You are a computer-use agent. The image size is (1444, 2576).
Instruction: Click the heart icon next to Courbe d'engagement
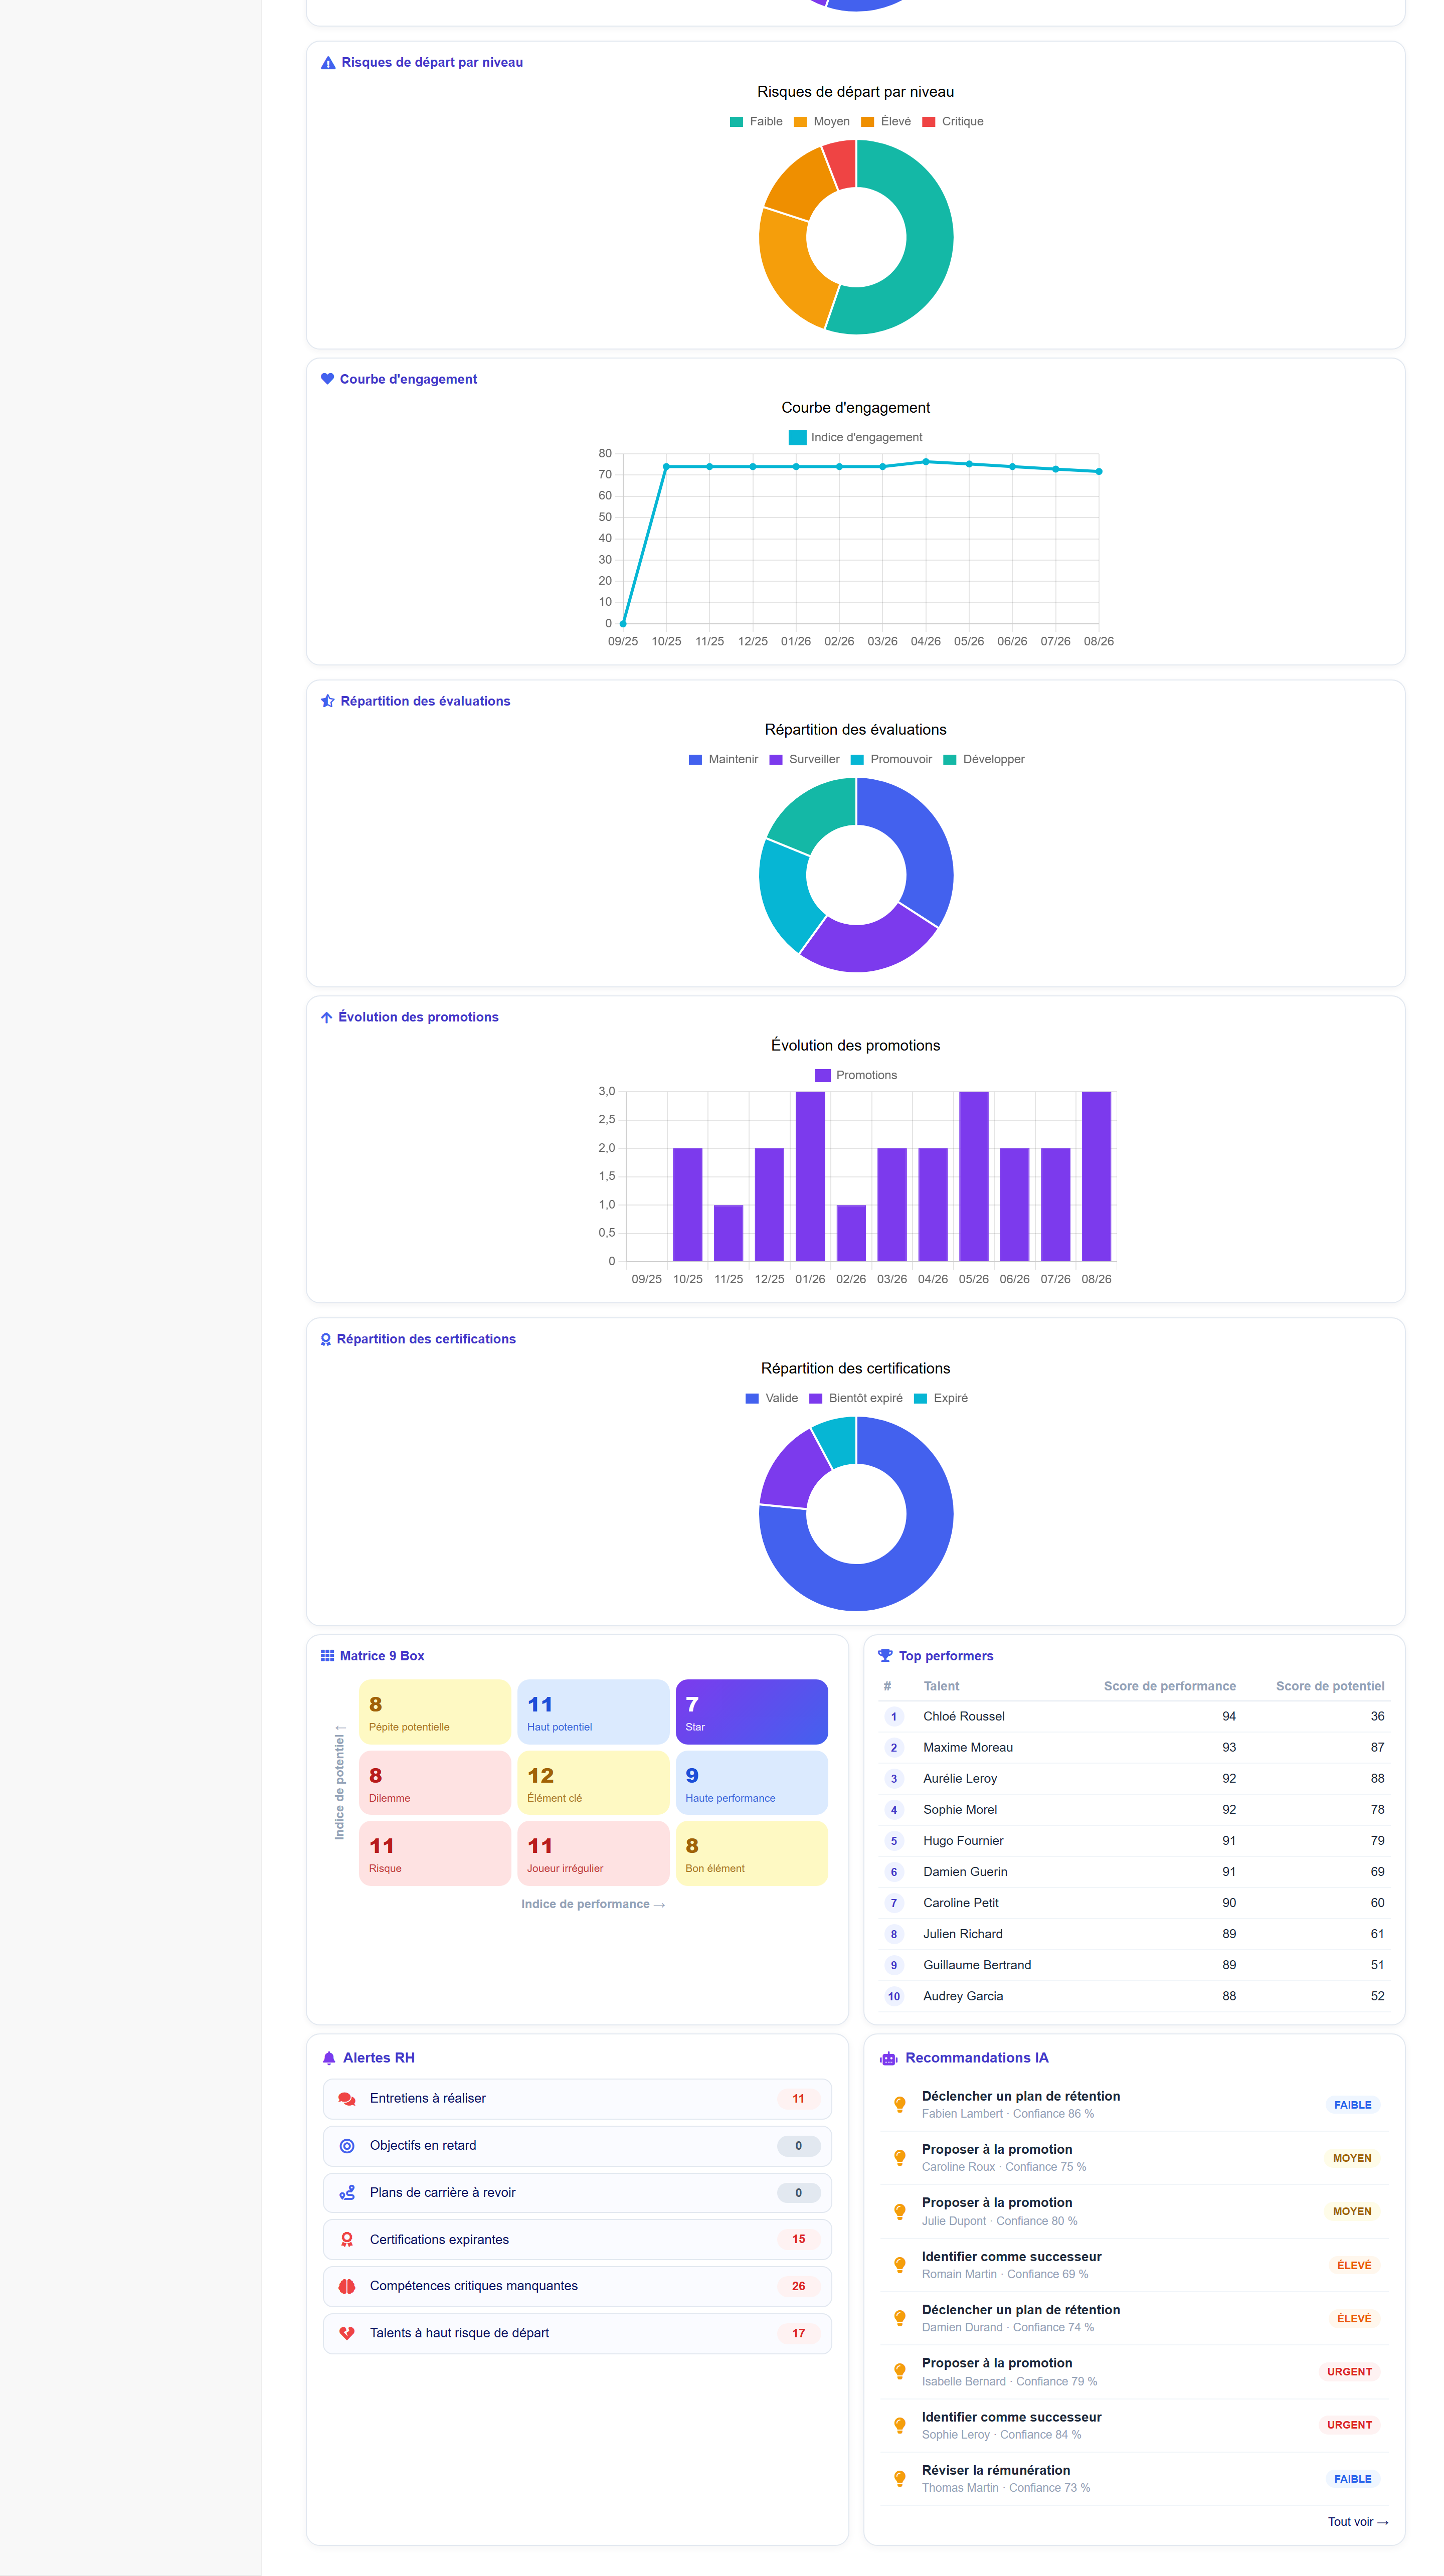[327, 379]
